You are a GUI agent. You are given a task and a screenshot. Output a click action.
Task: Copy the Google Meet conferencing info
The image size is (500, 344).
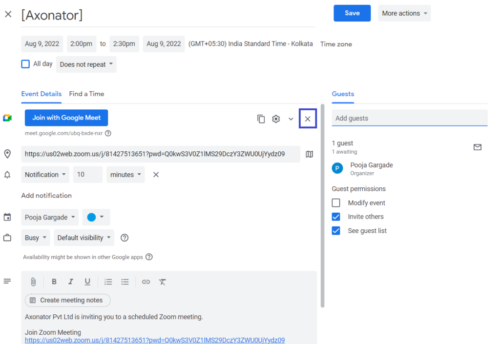point(261,119)
